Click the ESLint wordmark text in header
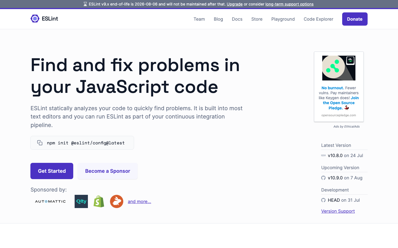This screenshot has height=248, width=398. (x=50, y=18)
